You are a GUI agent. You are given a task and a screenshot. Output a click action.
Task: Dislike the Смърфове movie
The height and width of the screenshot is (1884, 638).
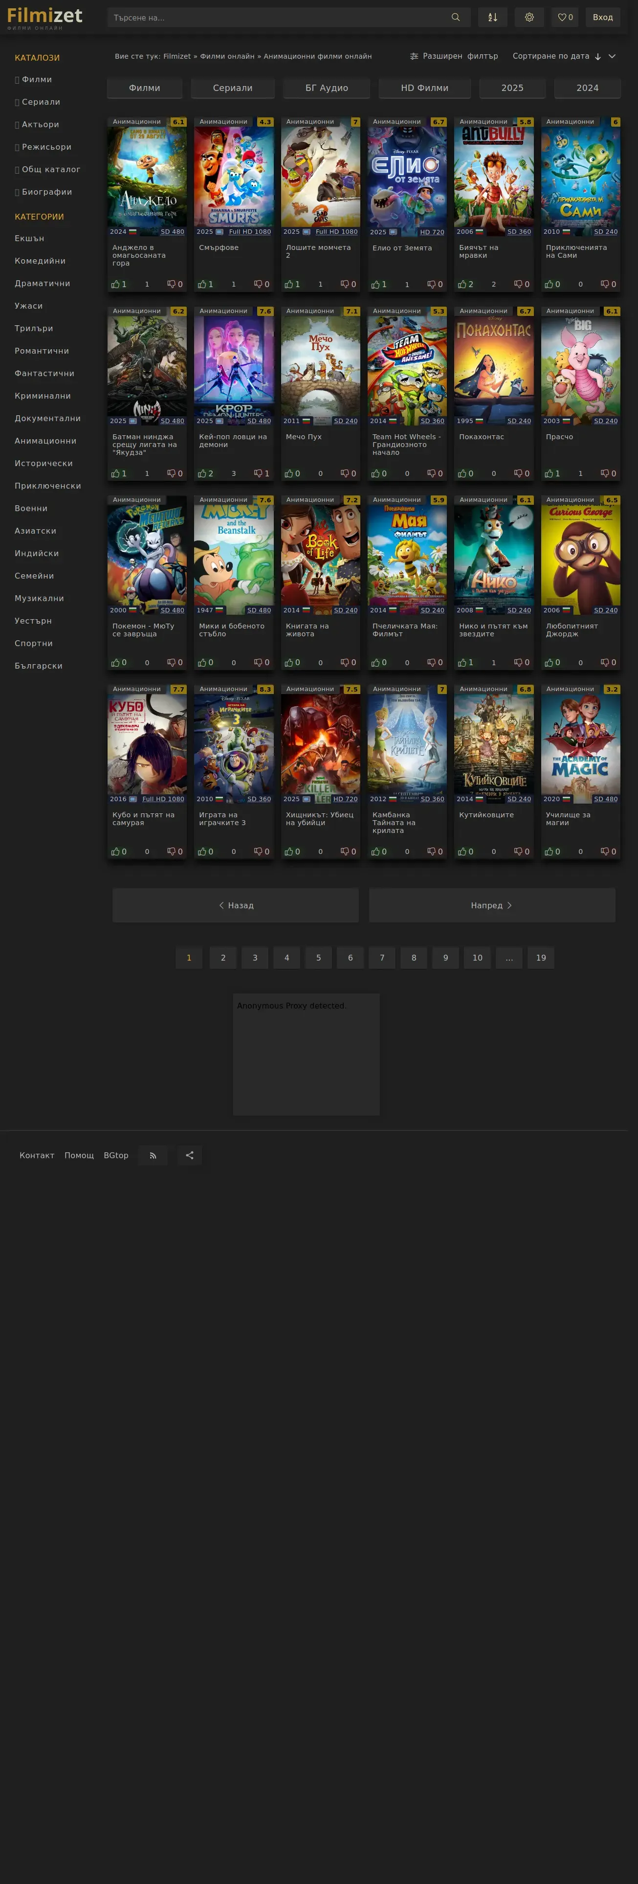(x=262, y=285)
